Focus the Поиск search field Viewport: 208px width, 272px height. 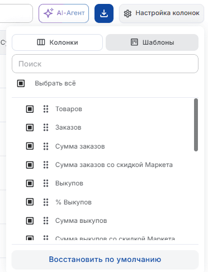coord(105,64)
